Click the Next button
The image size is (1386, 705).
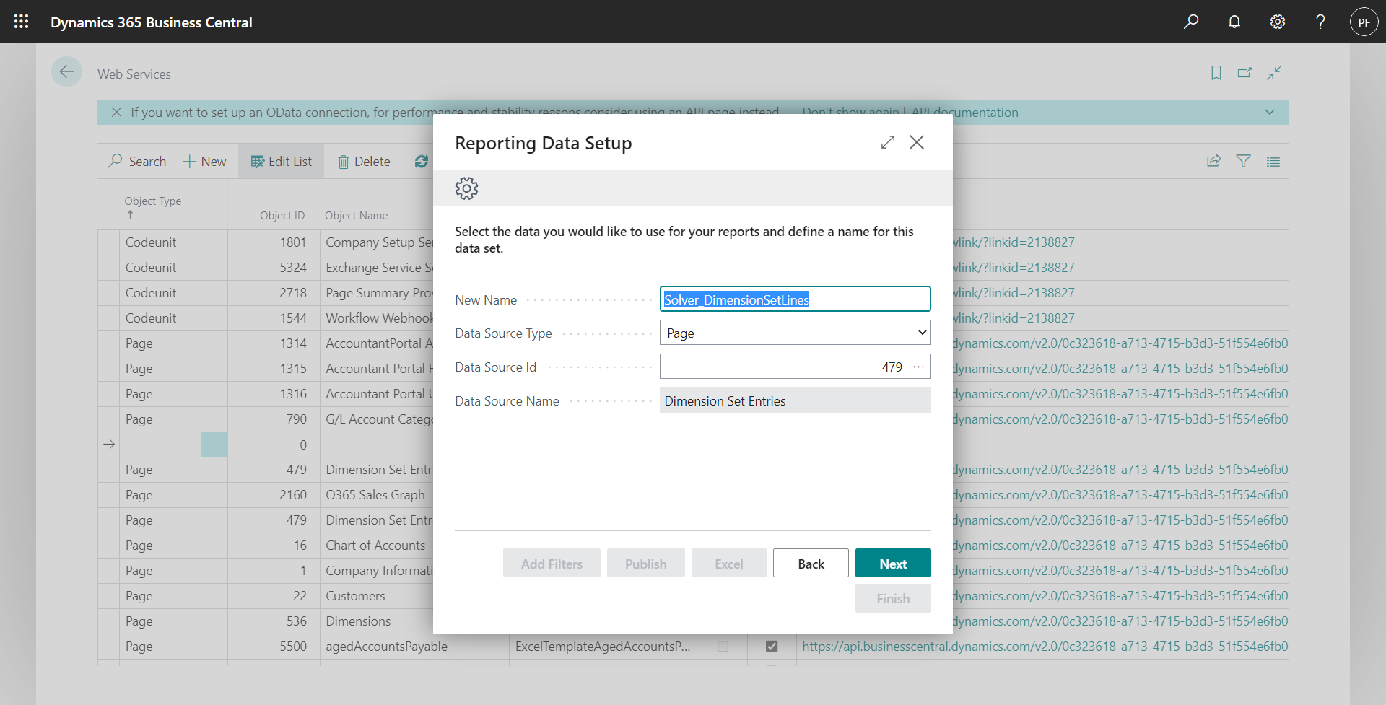[x=893, y=564]
